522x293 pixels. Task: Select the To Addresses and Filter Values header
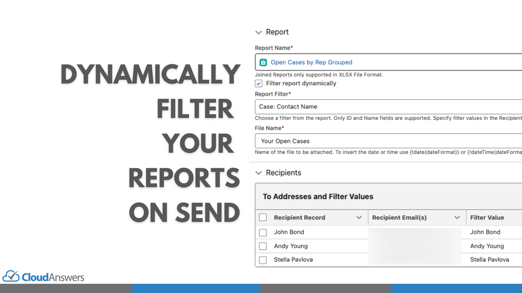tap(318, 196)
